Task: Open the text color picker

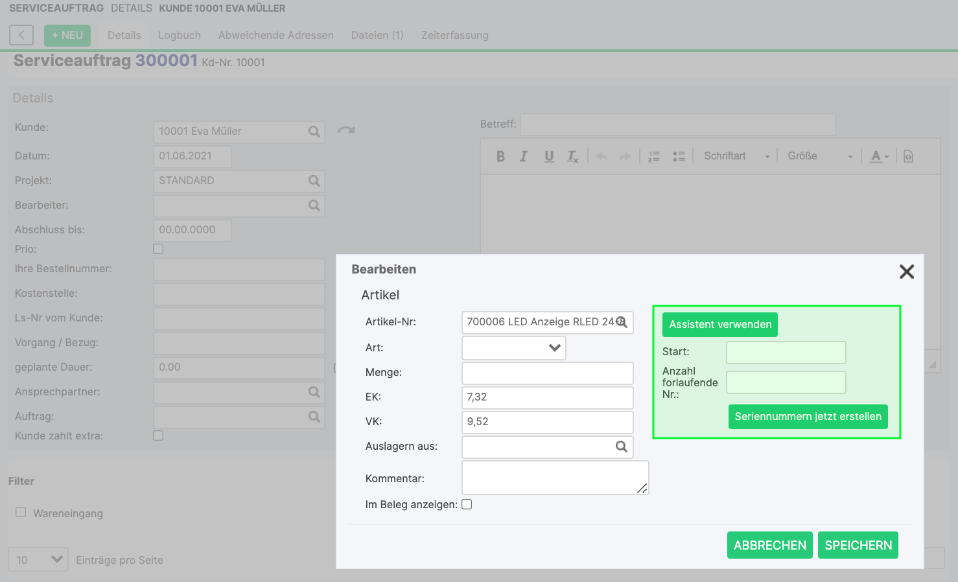Action: 879,156
